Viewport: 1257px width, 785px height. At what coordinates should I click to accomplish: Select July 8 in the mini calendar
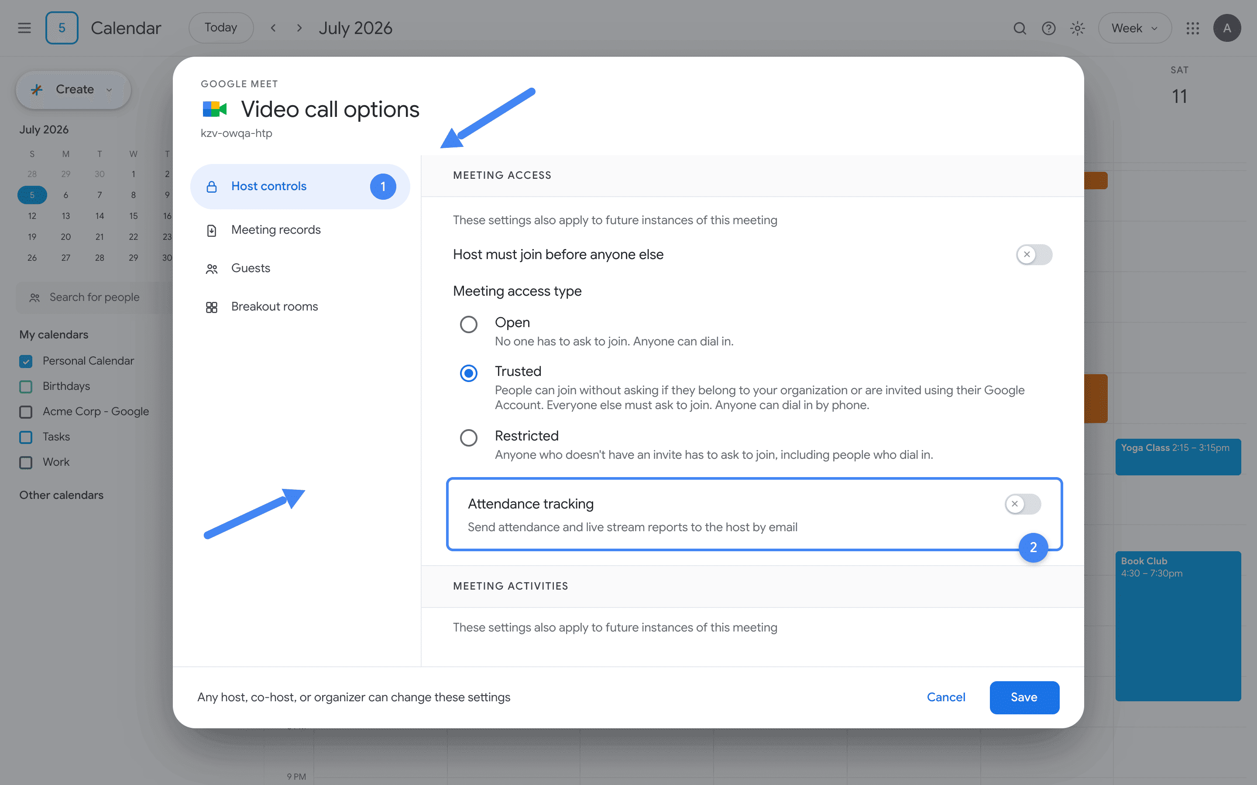coord(133,195)
